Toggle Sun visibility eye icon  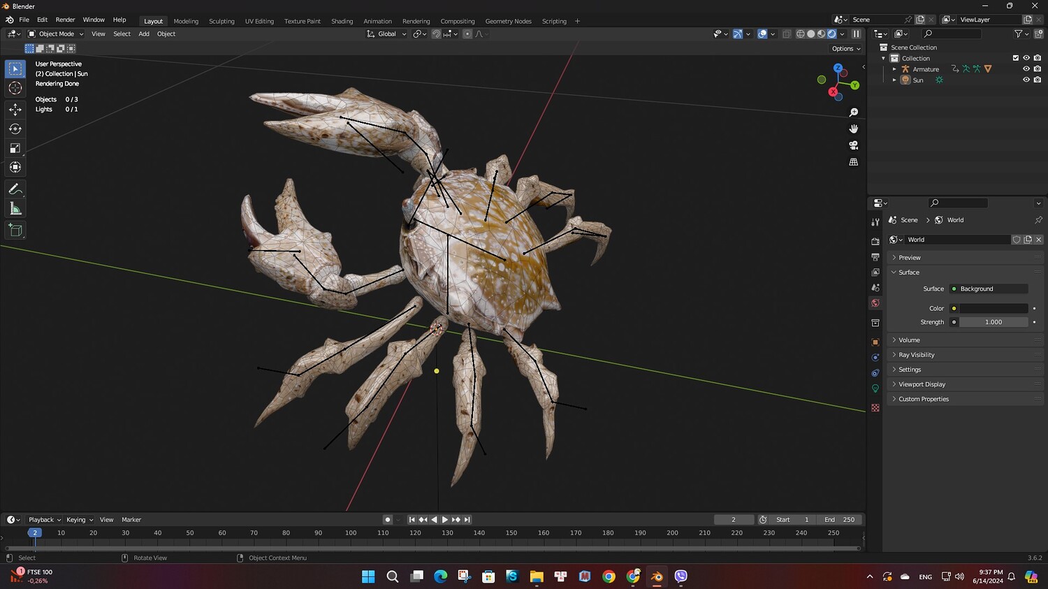pyautogui.click(x=1026, y=80)
